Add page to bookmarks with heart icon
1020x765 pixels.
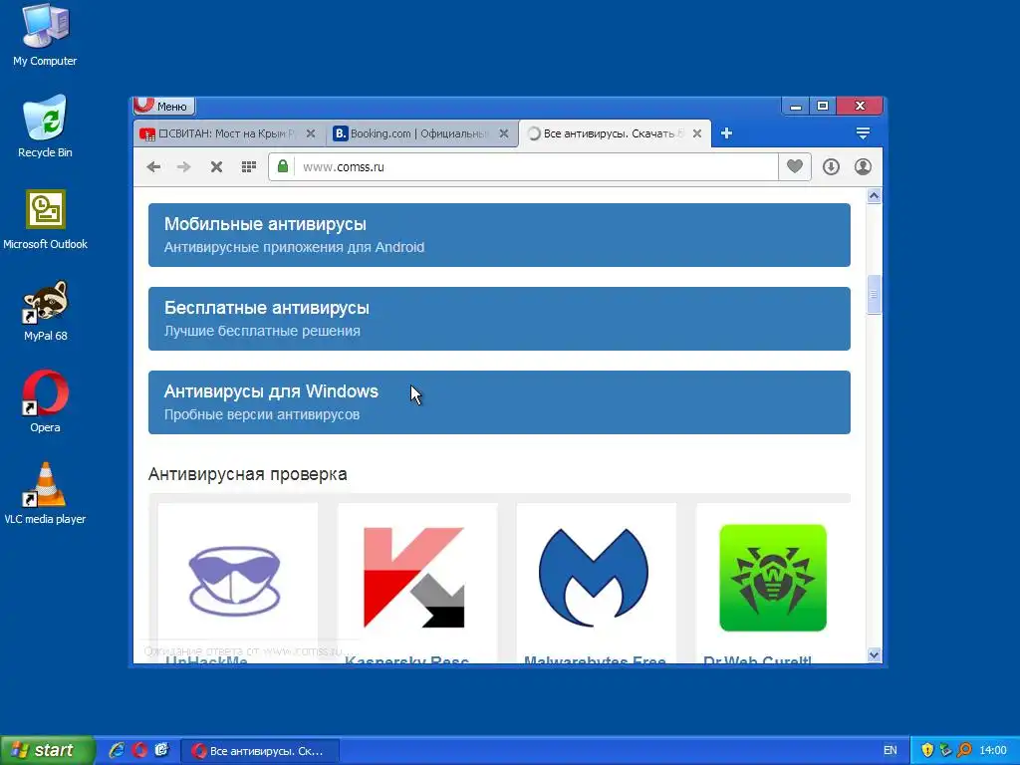tap(794, 166)
